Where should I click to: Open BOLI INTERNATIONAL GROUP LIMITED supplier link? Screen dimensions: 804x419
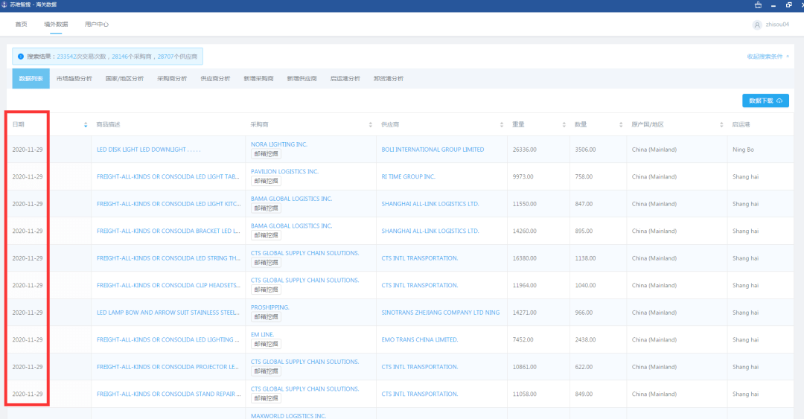coord(433,150)
